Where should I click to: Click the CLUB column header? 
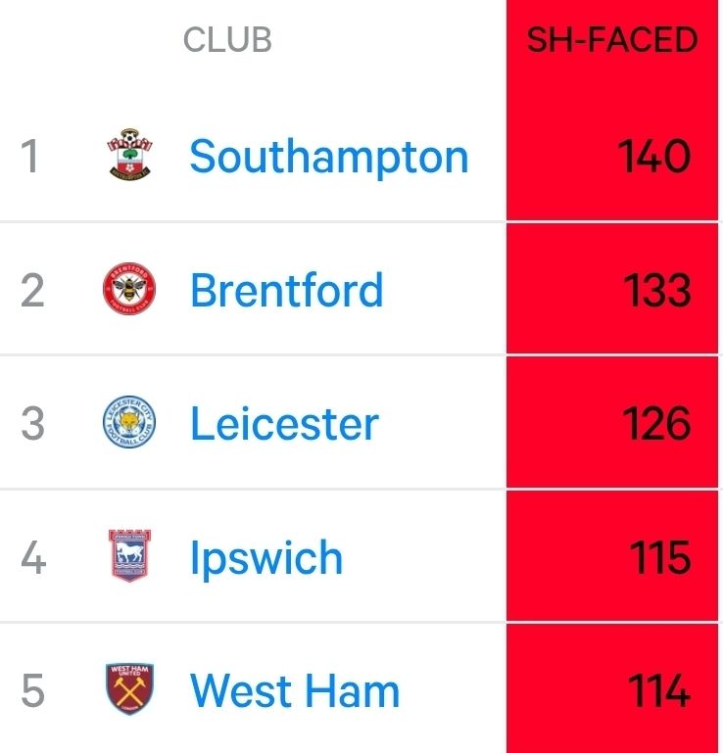click(227, 39)
